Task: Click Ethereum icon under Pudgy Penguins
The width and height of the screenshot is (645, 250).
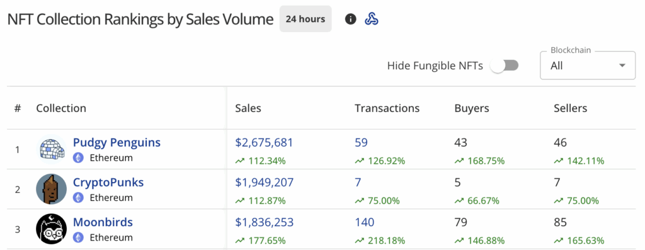Action: [x=78, y=158]
